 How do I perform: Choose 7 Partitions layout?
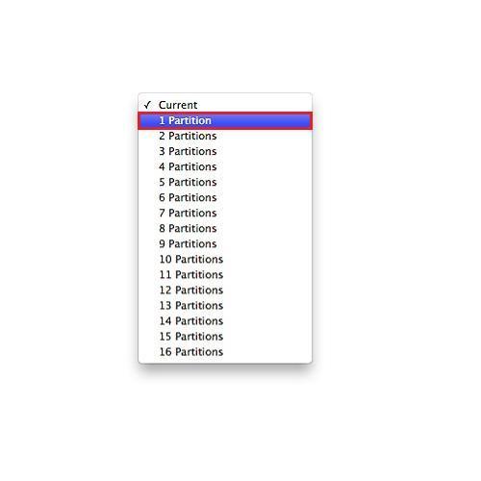point(225,213)
